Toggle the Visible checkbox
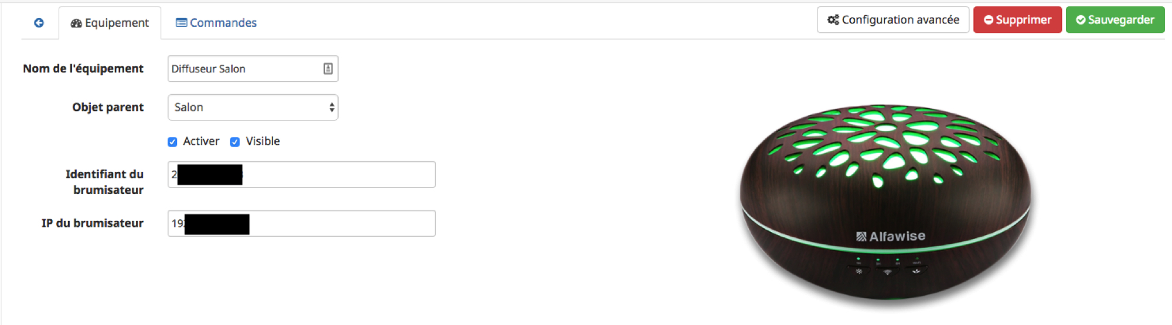 [235, 142]
